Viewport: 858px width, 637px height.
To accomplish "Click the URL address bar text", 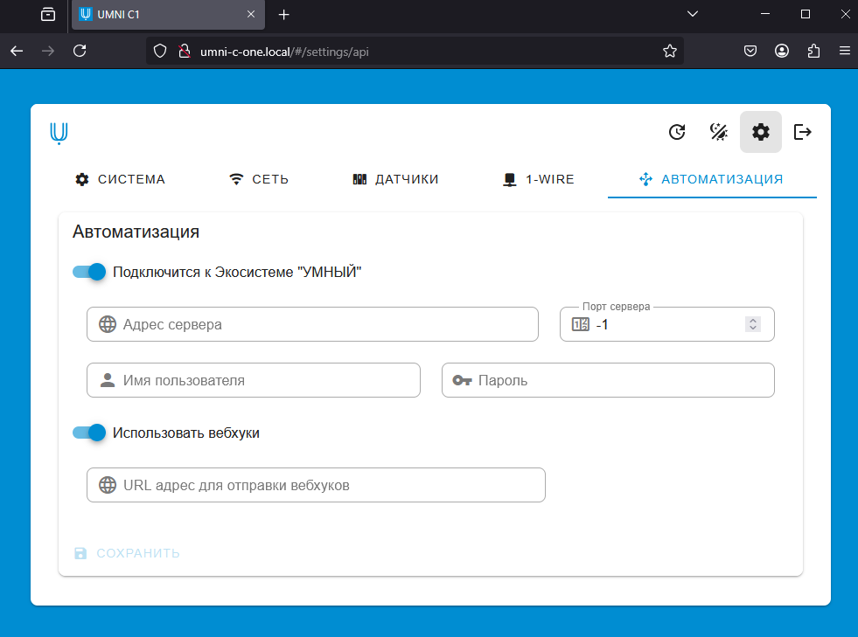I will click(x=284, y=52).
